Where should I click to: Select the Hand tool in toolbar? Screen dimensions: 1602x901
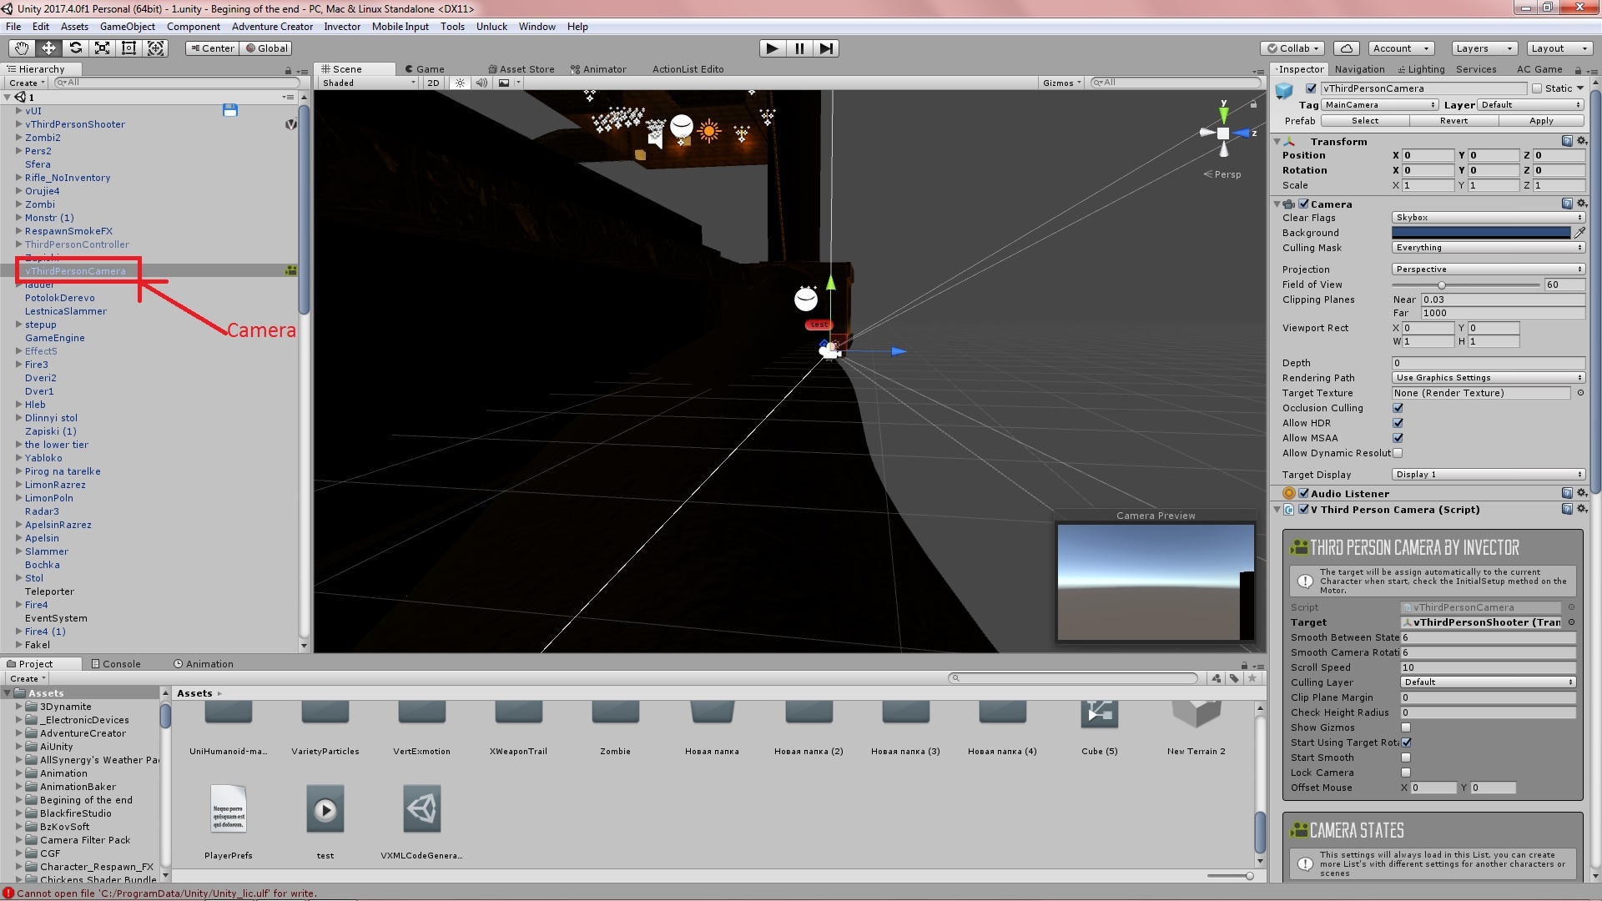click(22, 48)
